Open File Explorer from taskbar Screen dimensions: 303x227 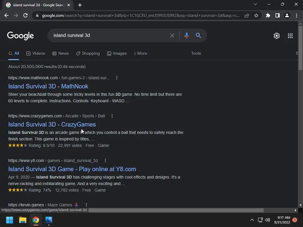point(22,220)
